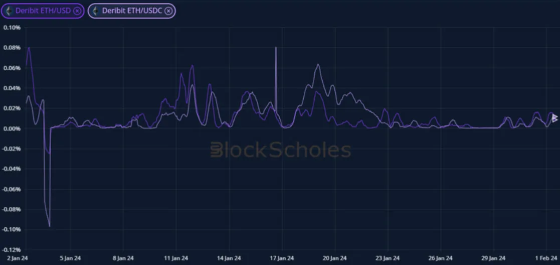Viewport: 560px width, 265px height.
Task: Remove the Deribit ETH/USDC series via its x icon
Action: click(168, 11)
